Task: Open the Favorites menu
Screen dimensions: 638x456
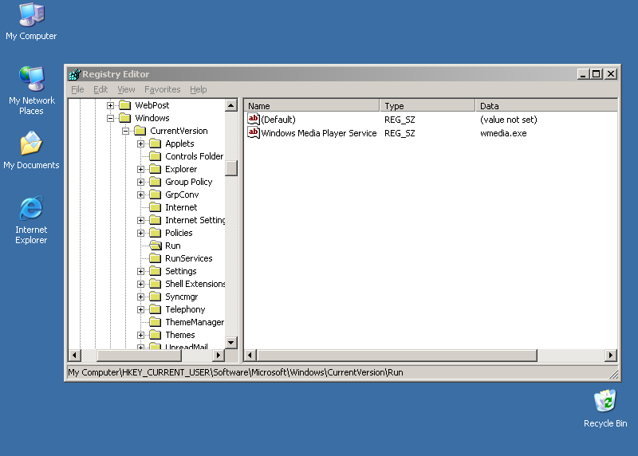Action: (162, 89)
